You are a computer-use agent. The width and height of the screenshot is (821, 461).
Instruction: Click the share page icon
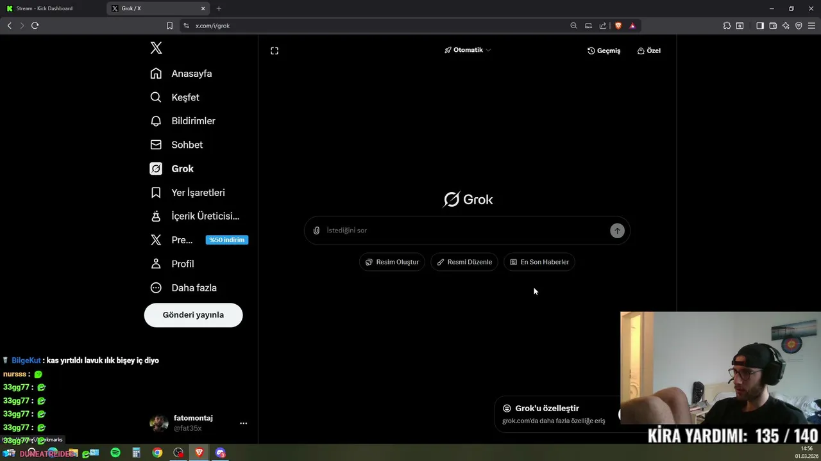(603, 26)
